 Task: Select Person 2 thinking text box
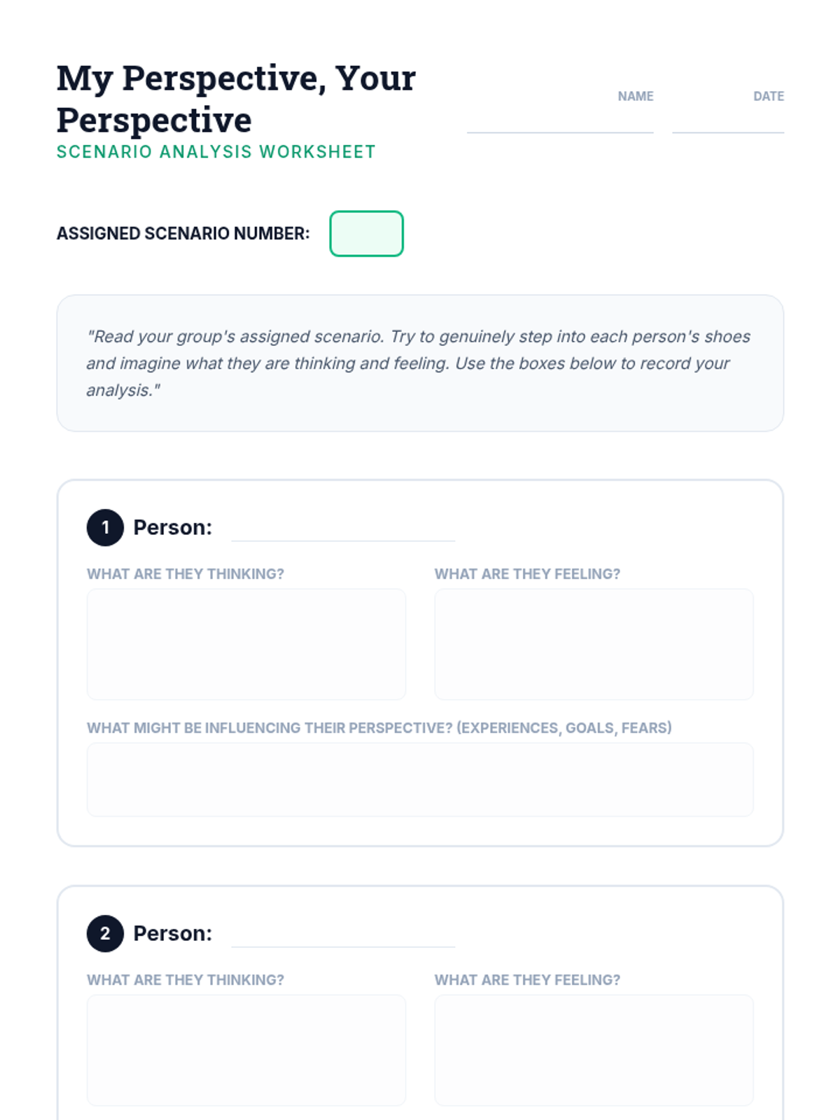(246, 1050)
